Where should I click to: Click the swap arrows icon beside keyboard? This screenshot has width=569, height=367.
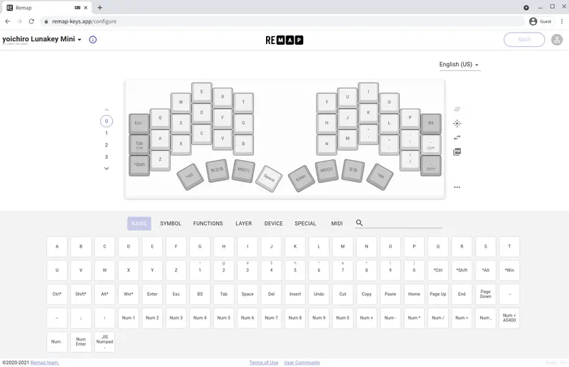click(x=457, y=137)
